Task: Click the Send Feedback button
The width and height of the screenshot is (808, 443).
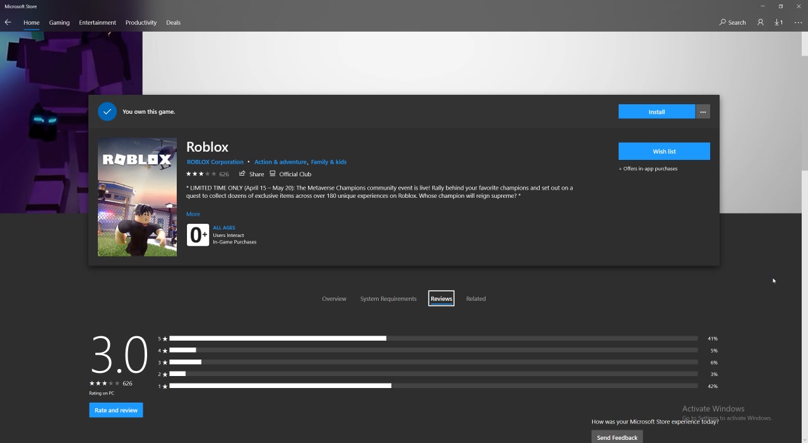Action: 617,437
